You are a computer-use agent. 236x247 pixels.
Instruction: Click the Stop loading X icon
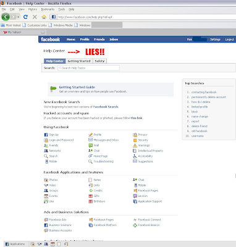[x=35, y=17]
